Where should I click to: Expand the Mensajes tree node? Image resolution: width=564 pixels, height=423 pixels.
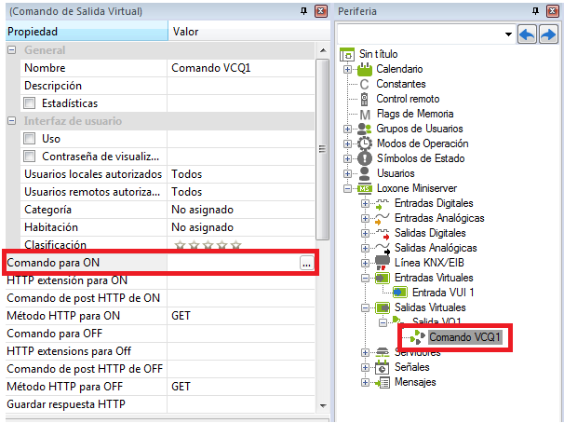[x=365, y=383]
